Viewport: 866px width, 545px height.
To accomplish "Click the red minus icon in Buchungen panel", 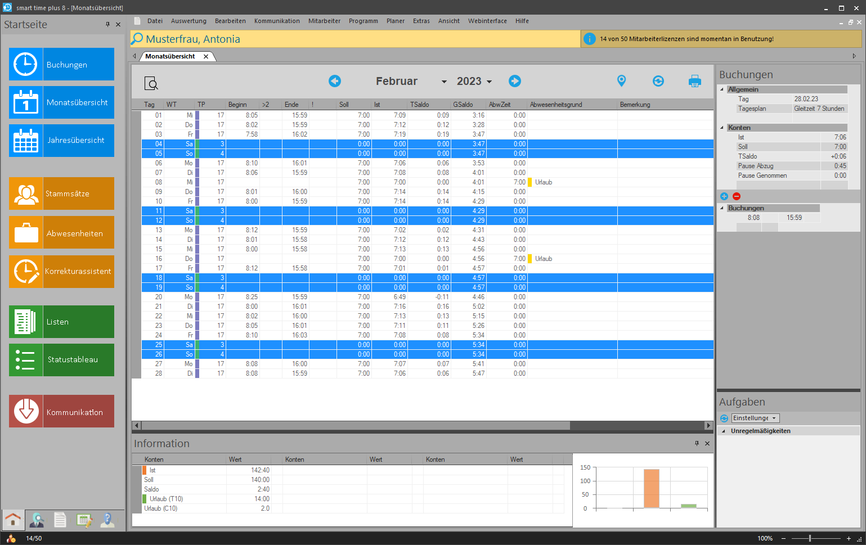I will coord(737,196).
